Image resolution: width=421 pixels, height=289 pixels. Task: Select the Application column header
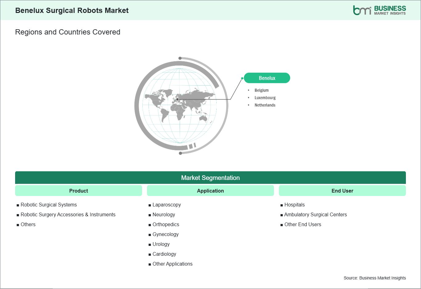(x=211, y=191)
